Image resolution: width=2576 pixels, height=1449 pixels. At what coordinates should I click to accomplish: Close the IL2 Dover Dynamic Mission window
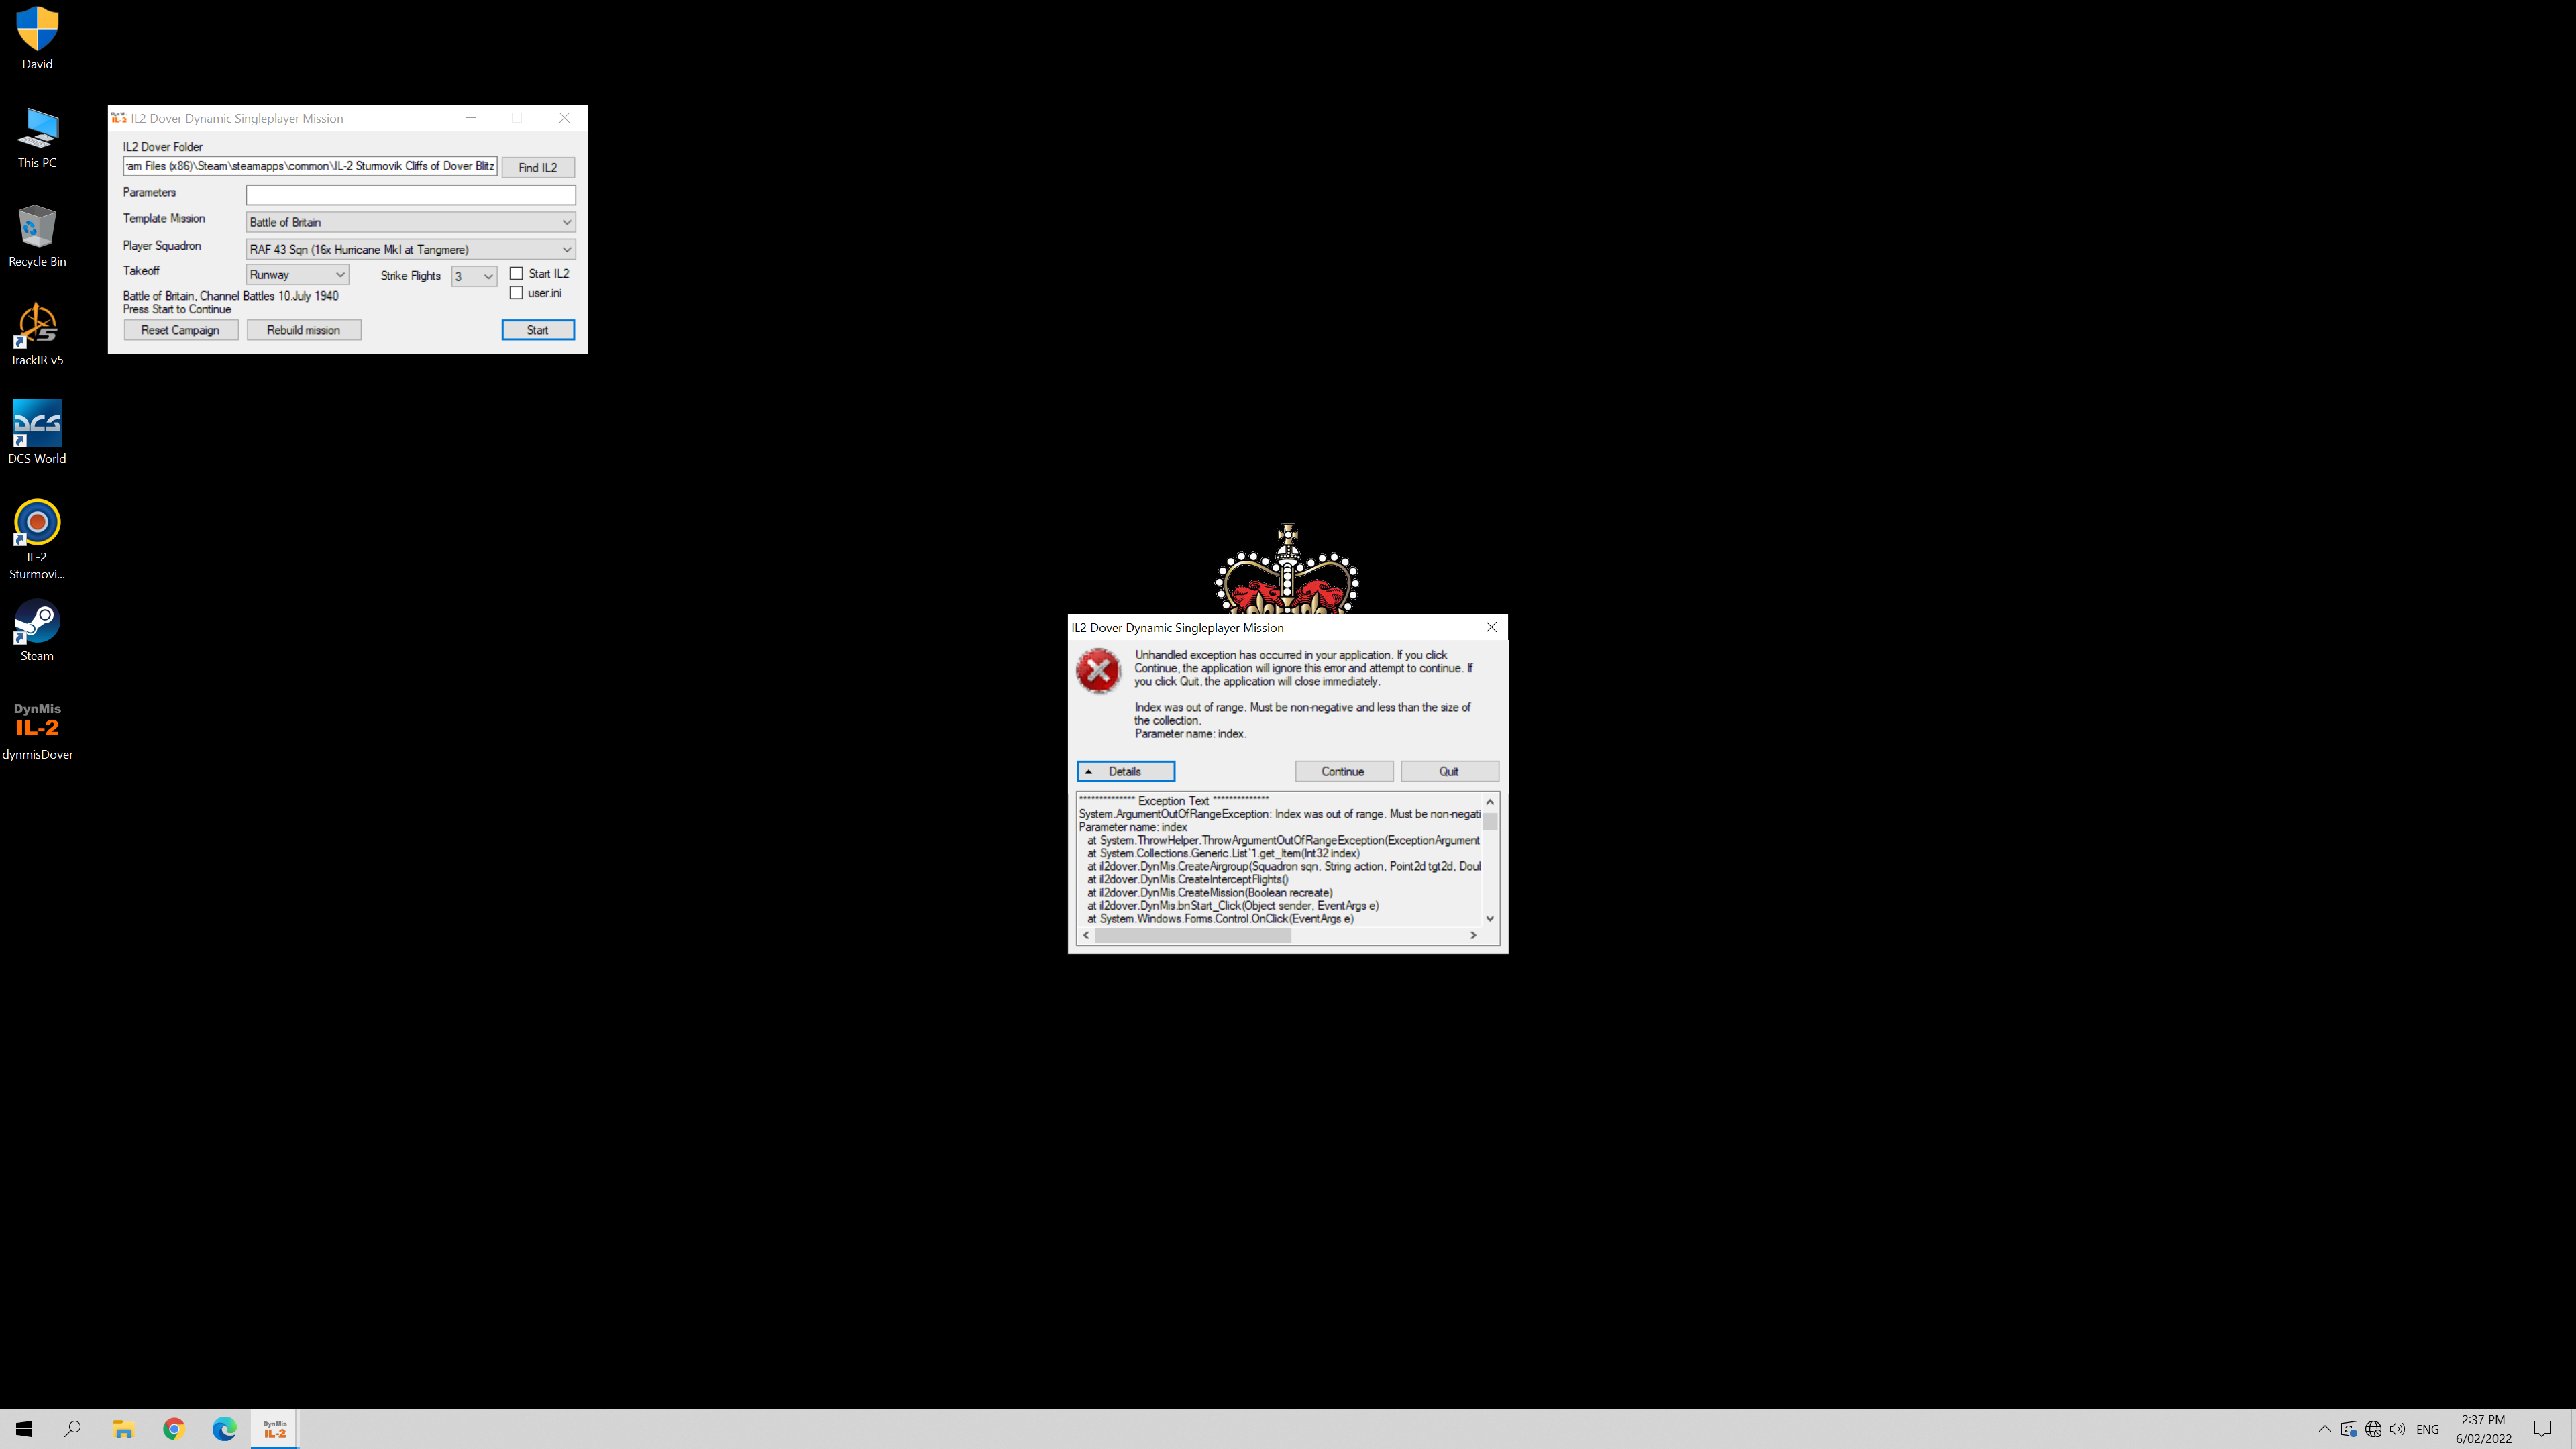(564, 118)
